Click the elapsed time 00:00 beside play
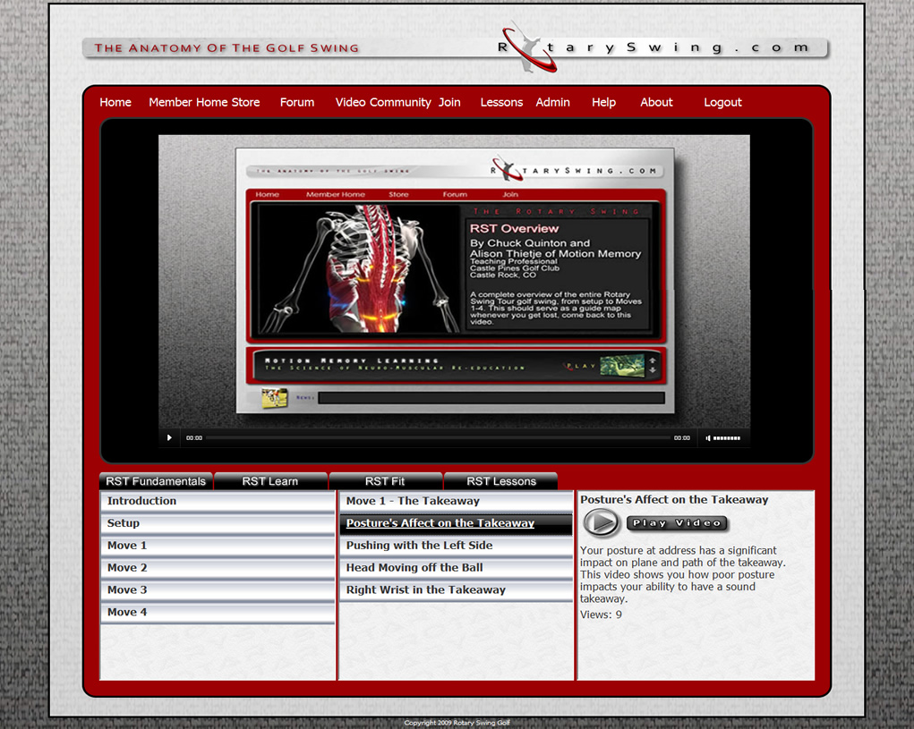 click(x=194, y=438)
